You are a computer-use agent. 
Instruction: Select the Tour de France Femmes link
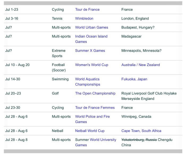[x=95, y=108]
